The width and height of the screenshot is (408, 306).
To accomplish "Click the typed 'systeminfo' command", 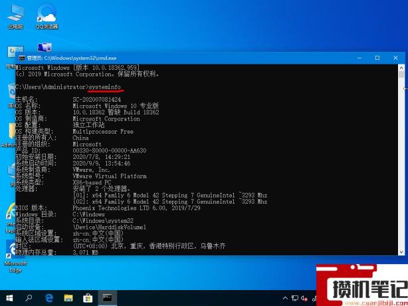I will point(104,87).
